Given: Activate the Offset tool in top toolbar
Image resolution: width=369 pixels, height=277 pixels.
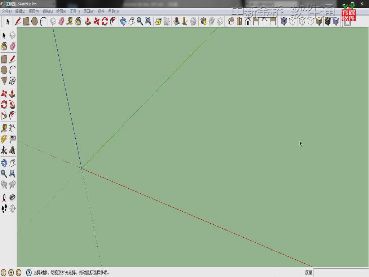Looking at the screenshot, I should point(113,21).
